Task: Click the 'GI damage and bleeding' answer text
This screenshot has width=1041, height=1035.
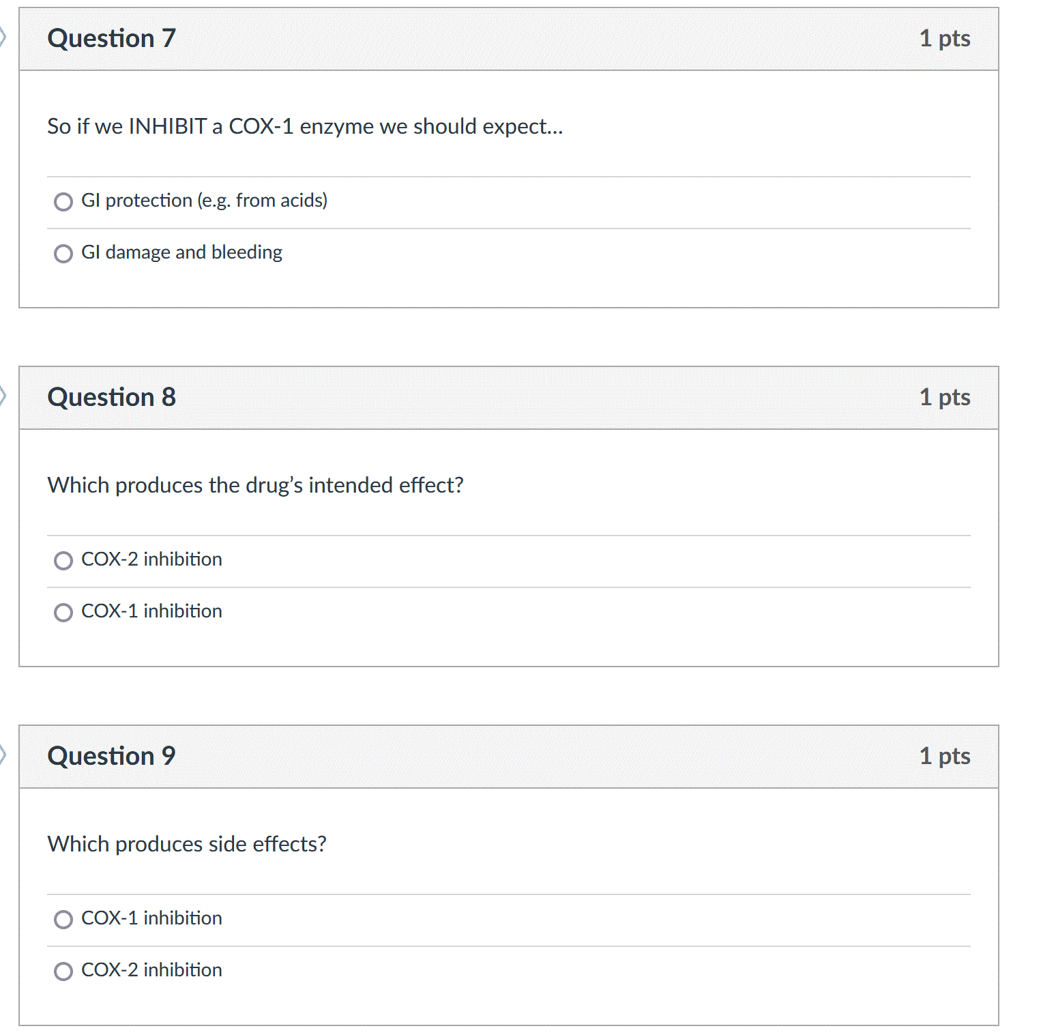Action: 181,252
